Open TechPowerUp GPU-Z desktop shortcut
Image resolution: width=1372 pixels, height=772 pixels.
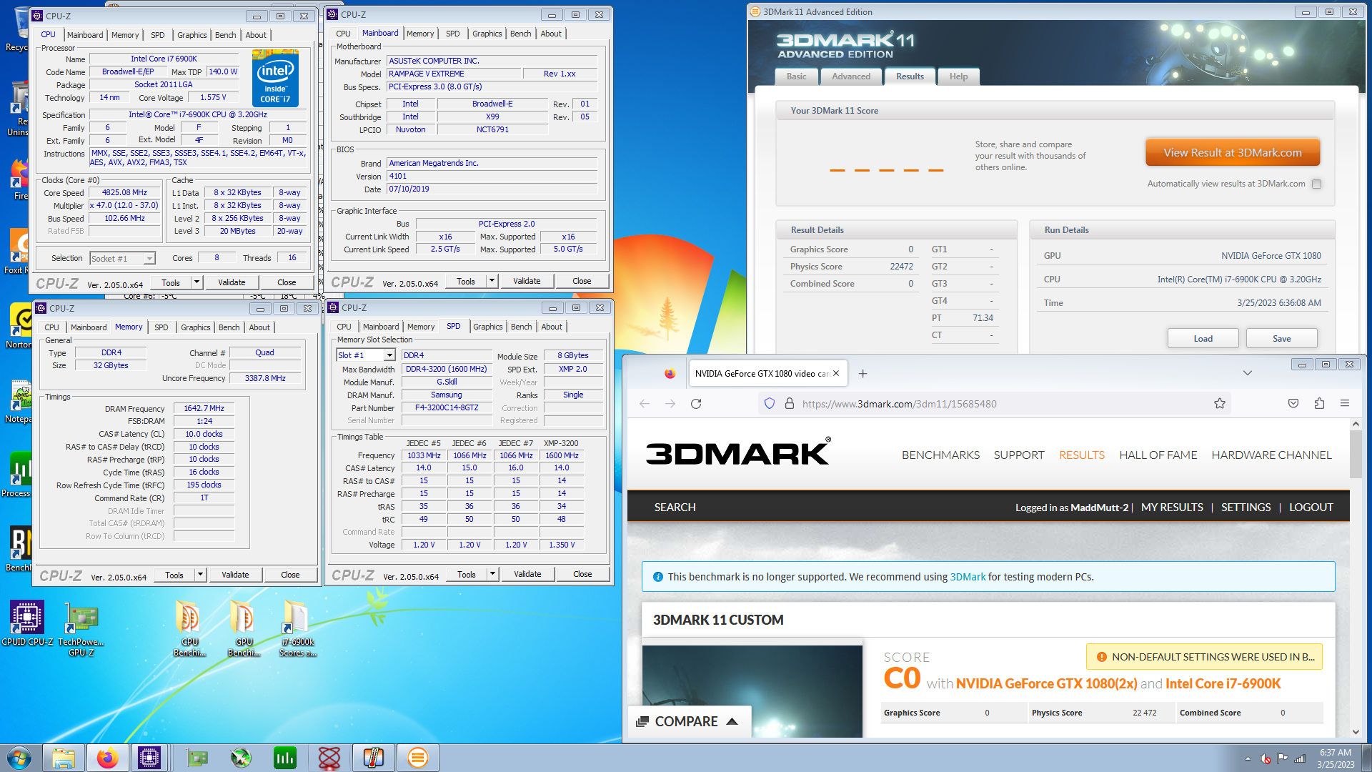[81, 628]
